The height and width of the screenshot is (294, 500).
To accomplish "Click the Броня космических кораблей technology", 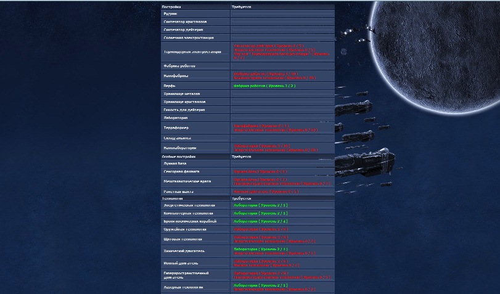I will click(191, 221).
